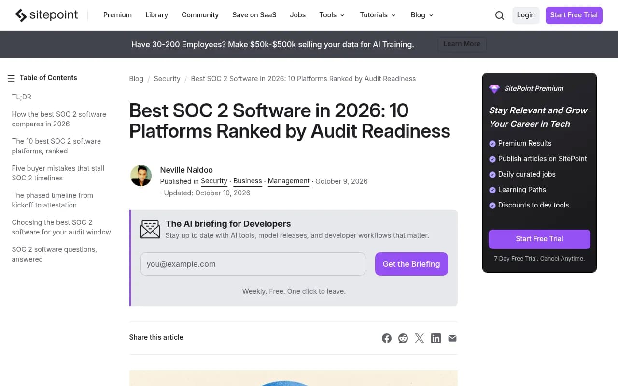Click the SitePoint logo

(46, 15)
